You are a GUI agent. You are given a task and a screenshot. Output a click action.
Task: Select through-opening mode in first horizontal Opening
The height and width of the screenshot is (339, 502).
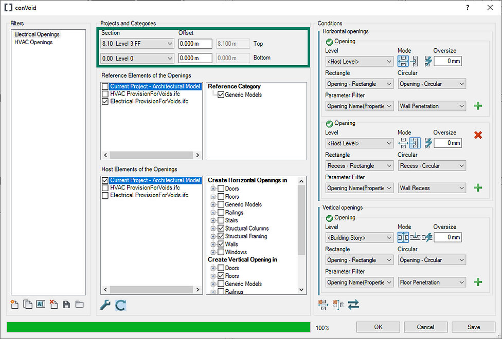403,61
